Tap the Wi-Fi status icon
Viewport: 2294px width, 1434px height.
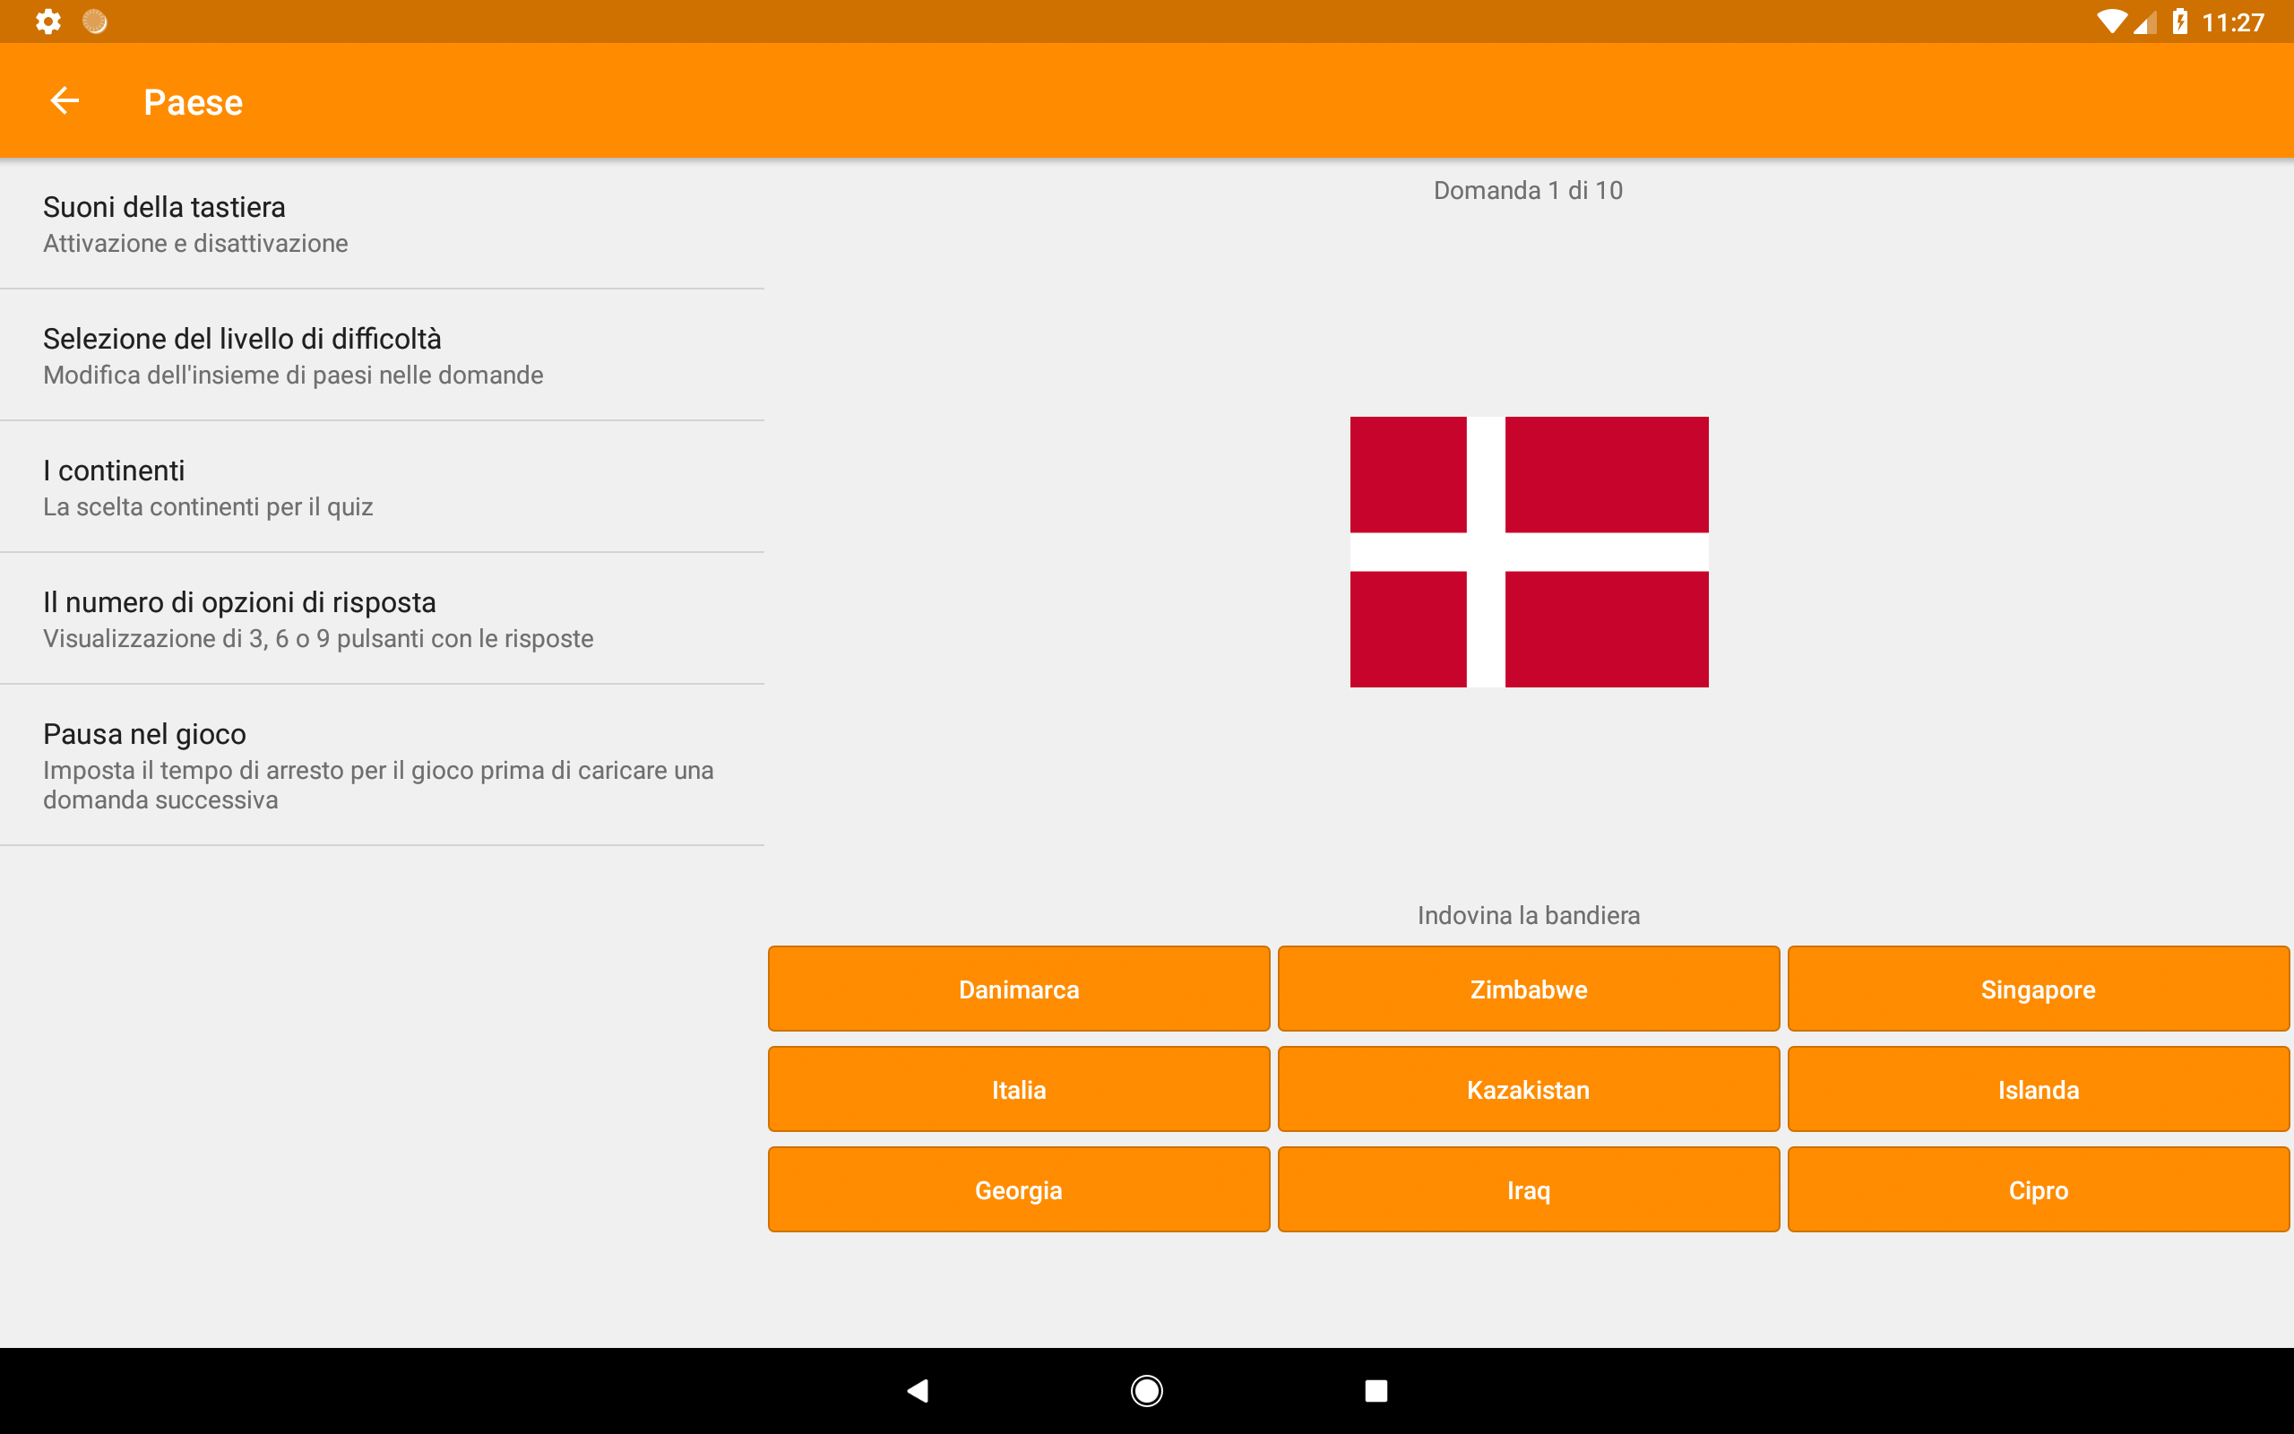coord(2110,21)
